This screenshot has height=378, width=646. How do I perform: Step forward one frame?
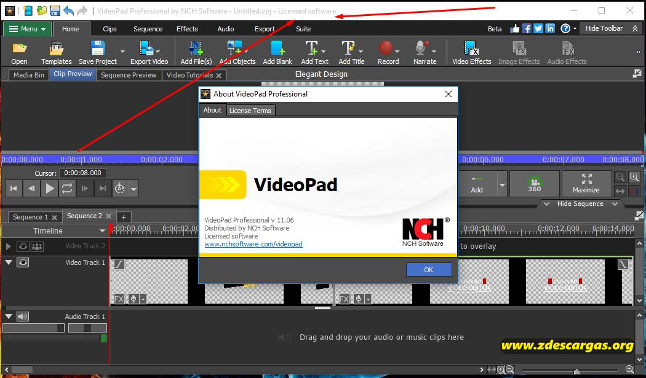[x=85, y=189]
